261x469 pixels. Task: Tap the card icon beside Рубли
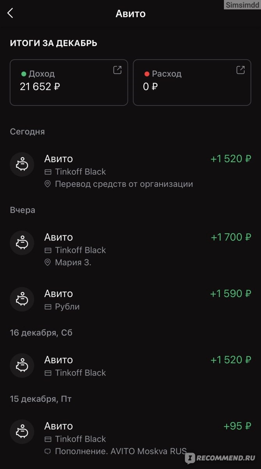click(x=48, y=307)
